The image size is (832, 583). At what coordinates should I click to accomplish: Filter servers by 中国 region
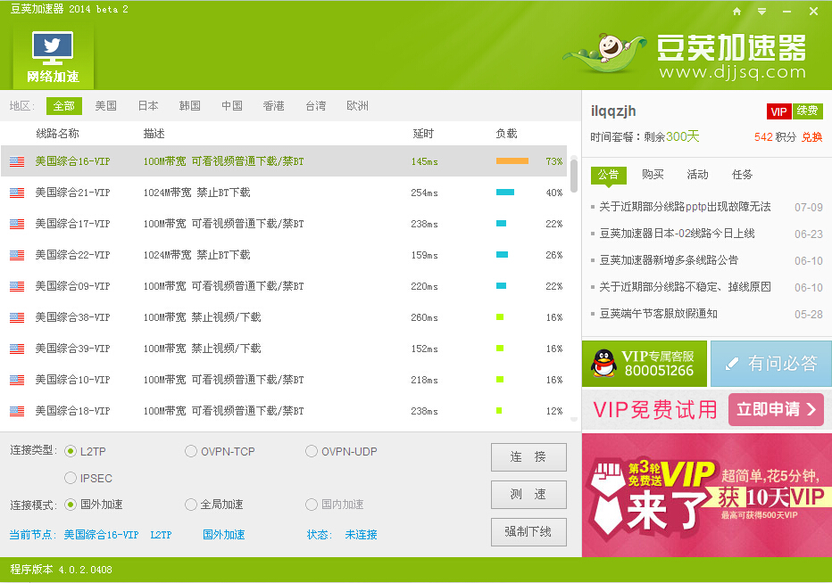click(x=232, y=106)
